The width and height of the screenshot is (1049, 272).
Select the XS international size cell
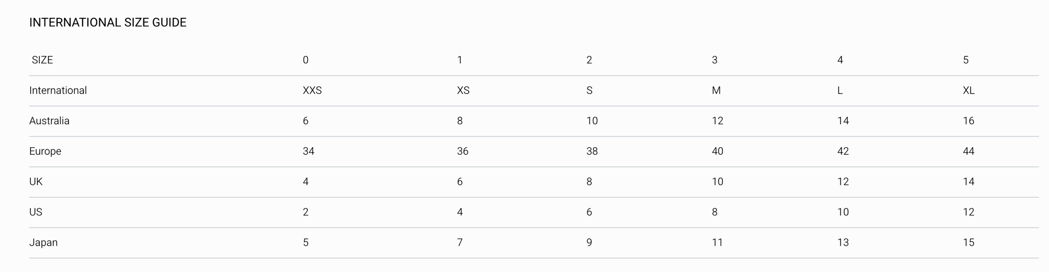click(x=463, y=90)
